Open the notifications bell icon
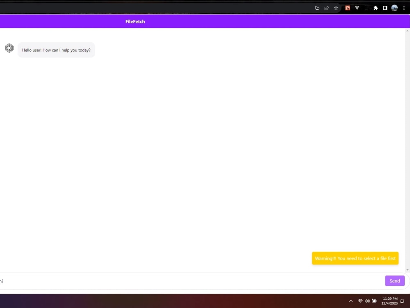Viewport: 410px width, 308px height. click(402, 301)
